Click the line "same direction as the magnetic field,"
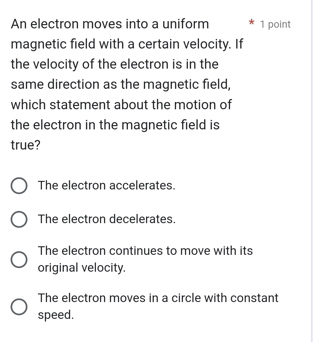 pyautogui.click(x=121, y=85)
